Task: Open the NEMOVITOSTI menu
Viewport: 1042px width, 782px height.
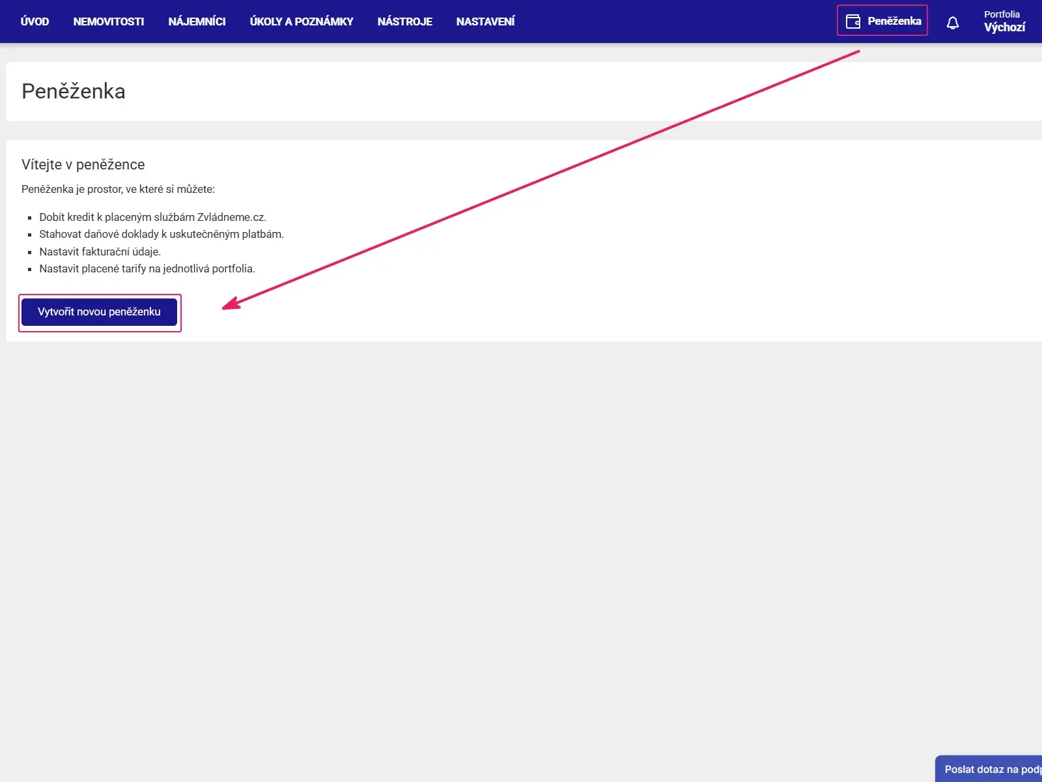Action: (x=109, y=22)
